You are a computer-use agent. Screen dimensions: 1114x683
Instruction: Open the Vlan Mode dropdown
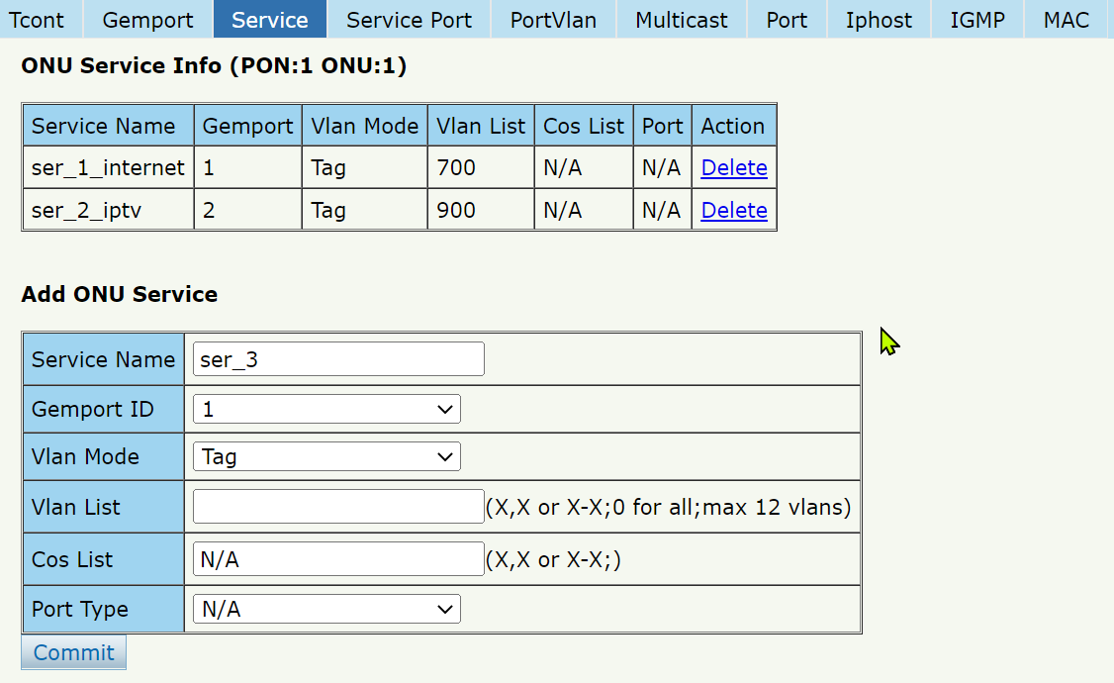326,456
